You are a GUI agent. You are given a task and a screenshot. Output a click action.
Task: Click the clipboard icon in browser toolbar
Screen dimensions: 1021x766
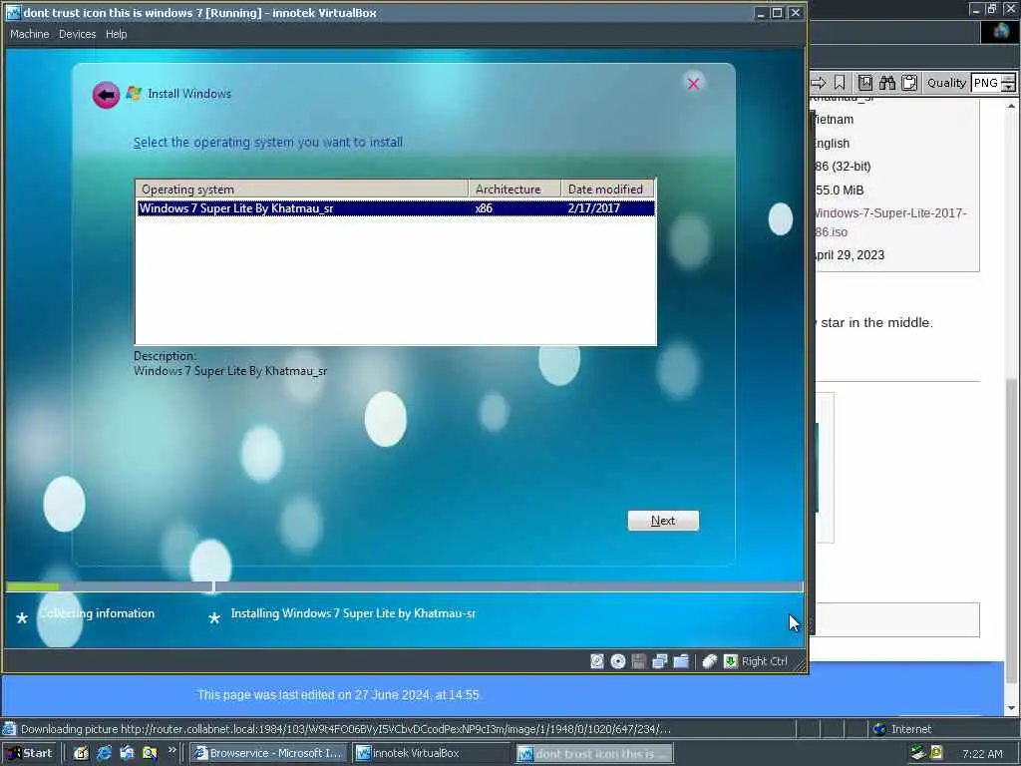click(909, 83)
